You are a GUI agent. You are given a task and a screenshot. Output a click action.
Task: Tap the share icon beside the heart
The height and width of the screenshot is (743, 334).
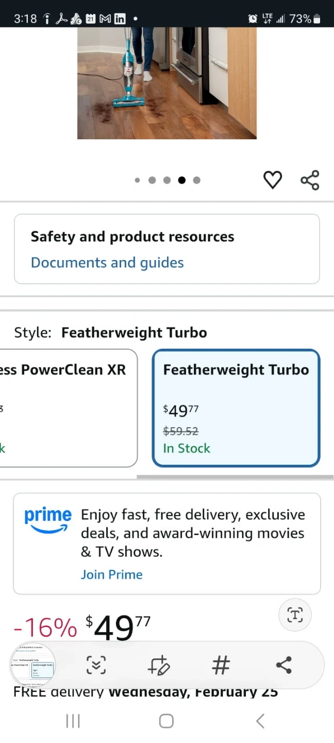[x=310, y=180]
